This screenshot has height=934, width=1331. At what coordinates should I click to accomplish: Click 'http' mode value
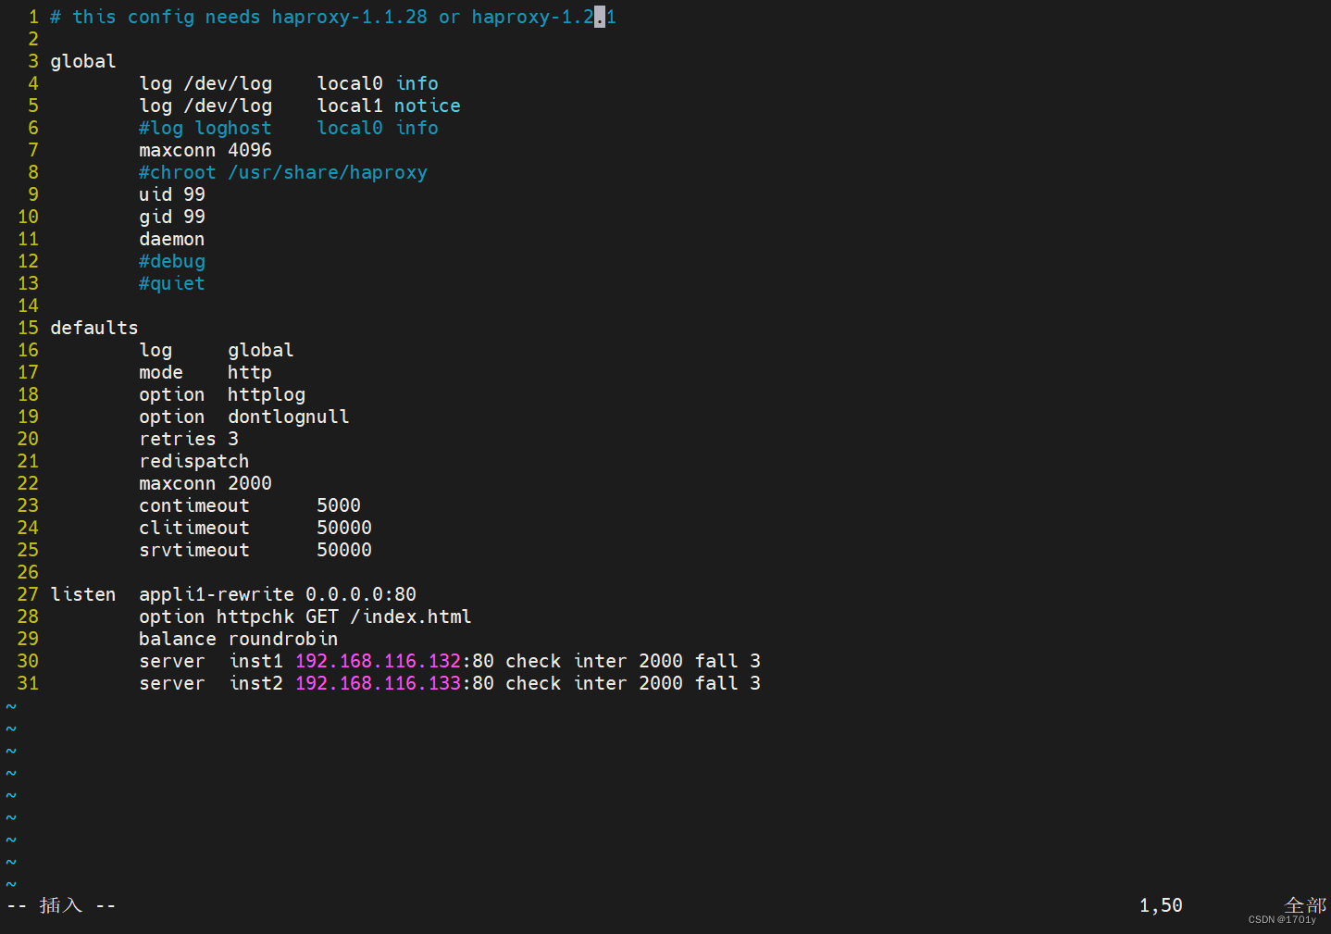pyautogui.click(x=250, y=372)
